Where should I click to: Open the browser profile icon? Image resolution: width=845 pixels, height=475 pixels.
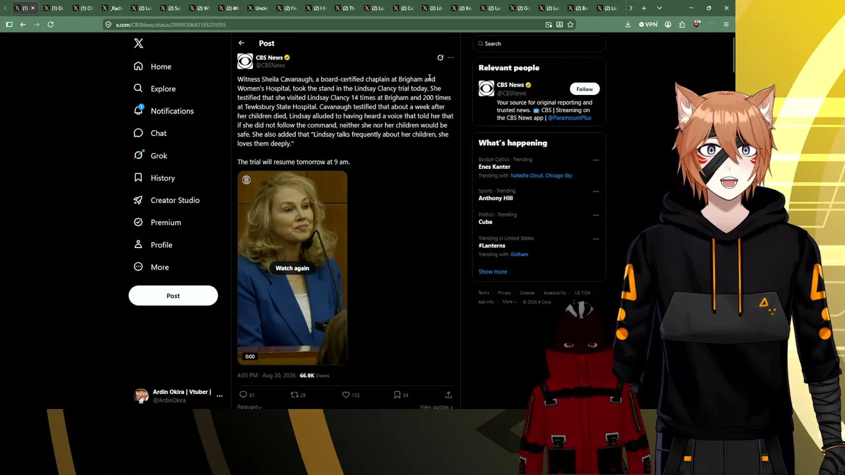668,24
